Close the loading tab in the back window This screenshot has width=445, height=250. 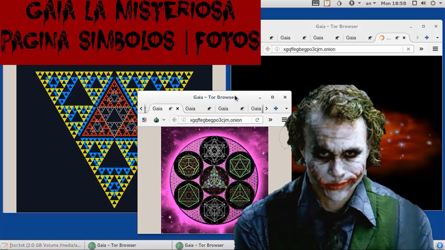click(404, 37)
